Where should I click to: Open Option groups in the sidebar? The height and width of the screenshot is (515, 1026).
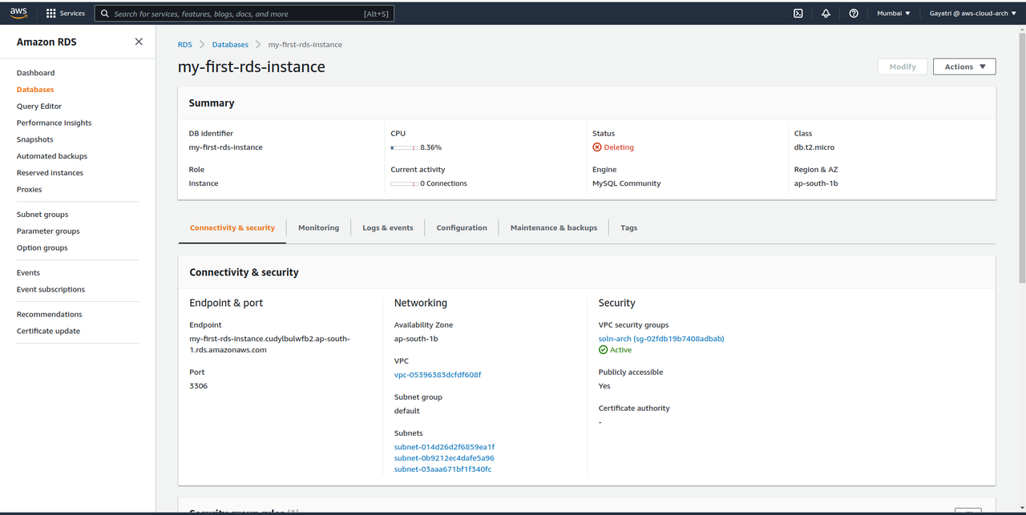pos(42,248)
